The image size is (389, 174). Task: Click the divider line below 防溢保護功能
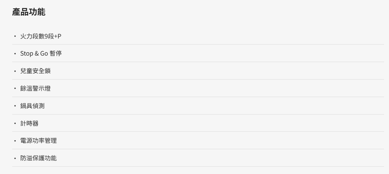click(x=198, y=166)
